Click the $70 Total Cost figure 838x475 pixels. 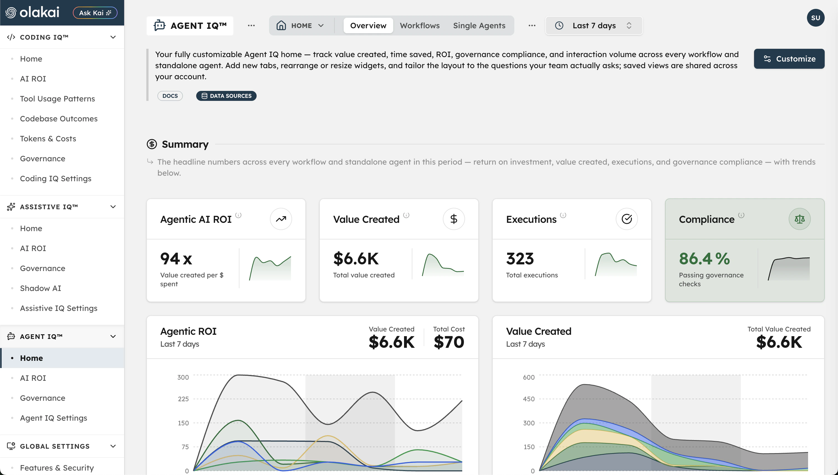pyautogui.click(x=449, y=342)
